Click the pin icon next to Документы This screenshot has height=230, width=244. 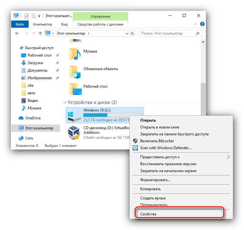(x=57, y=70)
